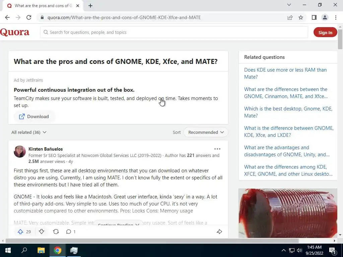Screen dimensions: 343x257
Task: Open the volume control in the tray
Action: (x=299, y=250)
